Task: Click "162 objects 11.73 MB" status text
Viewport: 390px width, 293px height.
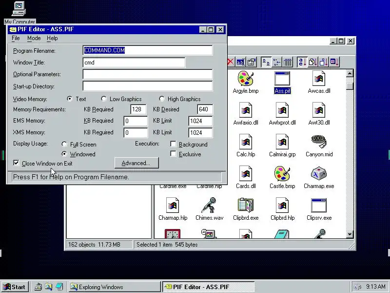Action: click(94, 245)
